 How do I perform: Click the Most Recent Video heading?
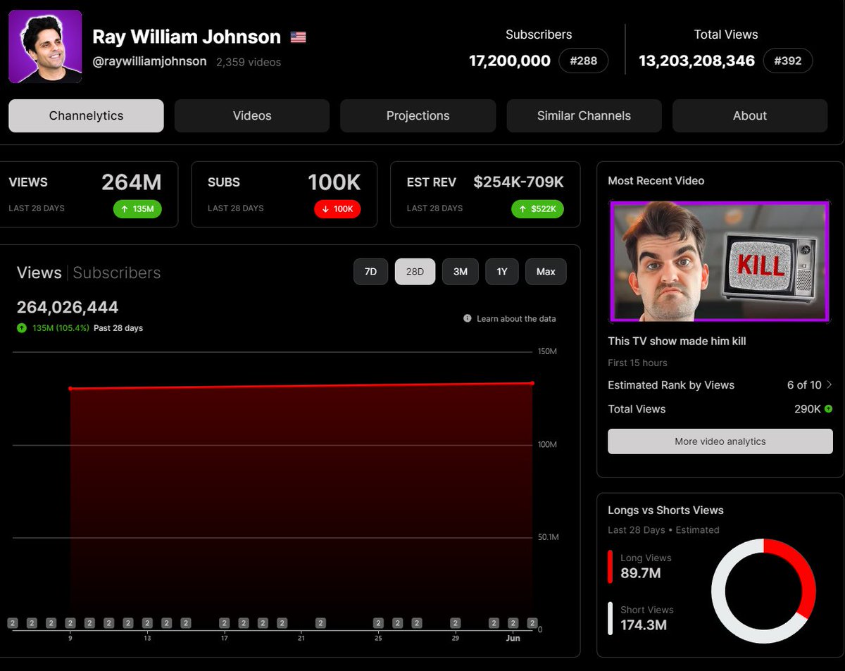pyautogui.click(x=656, y=181)
